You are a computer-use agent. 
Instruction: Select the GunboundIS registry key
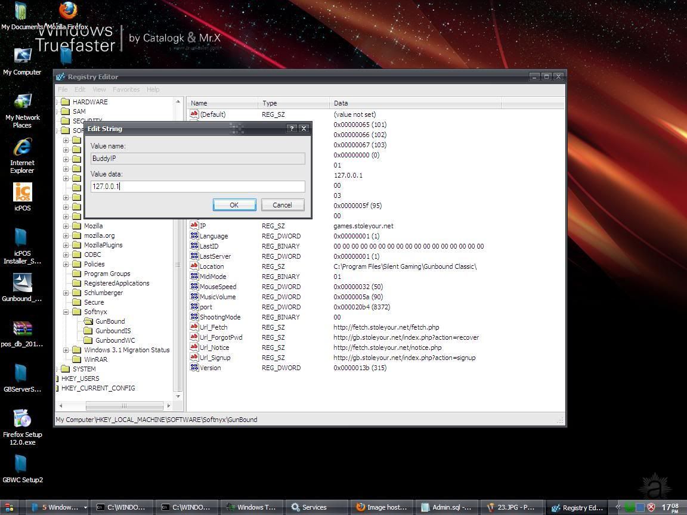point(113,331)
